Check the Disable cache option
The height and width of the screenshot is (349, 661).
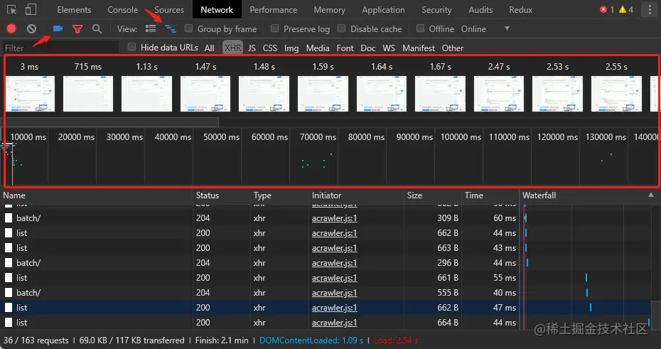pyautogui.click(x=341, y=28)
